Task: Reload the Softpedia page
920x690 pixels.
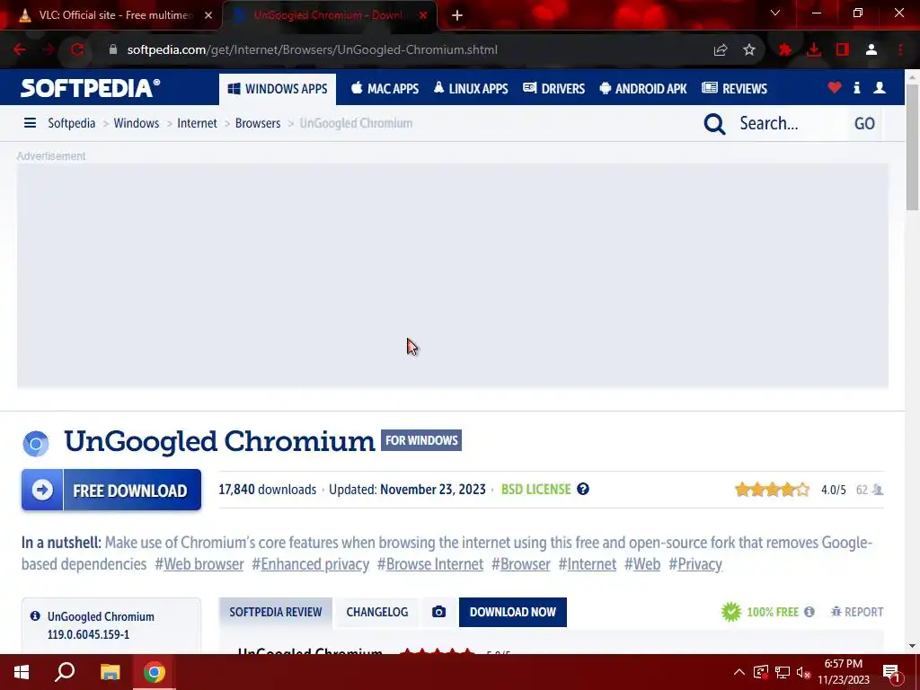Action: (x=77, y=50)
